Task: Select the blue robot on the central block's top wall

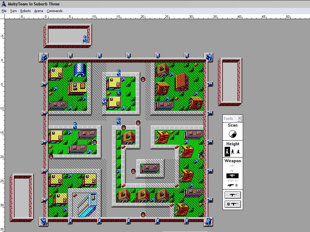Action: point(119,73)
